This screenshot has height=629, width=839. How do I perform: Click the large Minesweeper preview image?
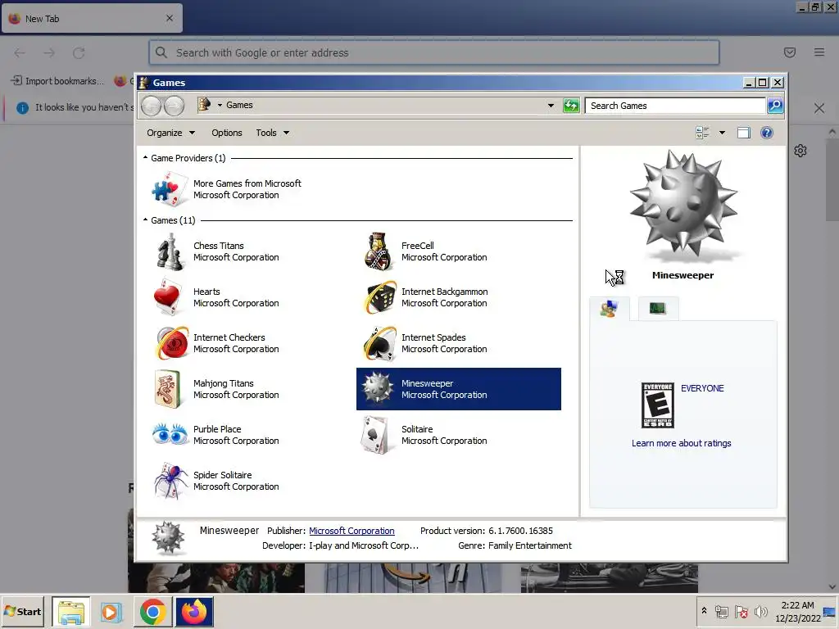tap(683, 204)
